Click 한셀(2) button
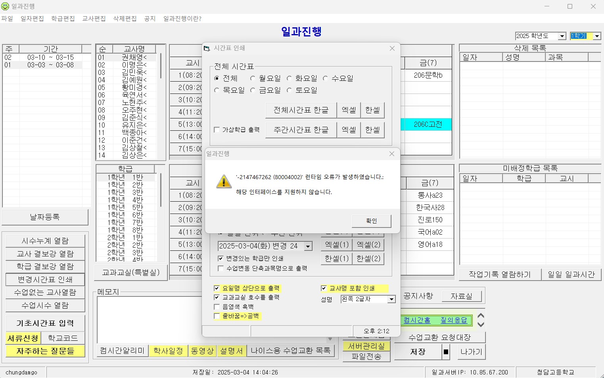The image size is (604, 378). (368, 259)
